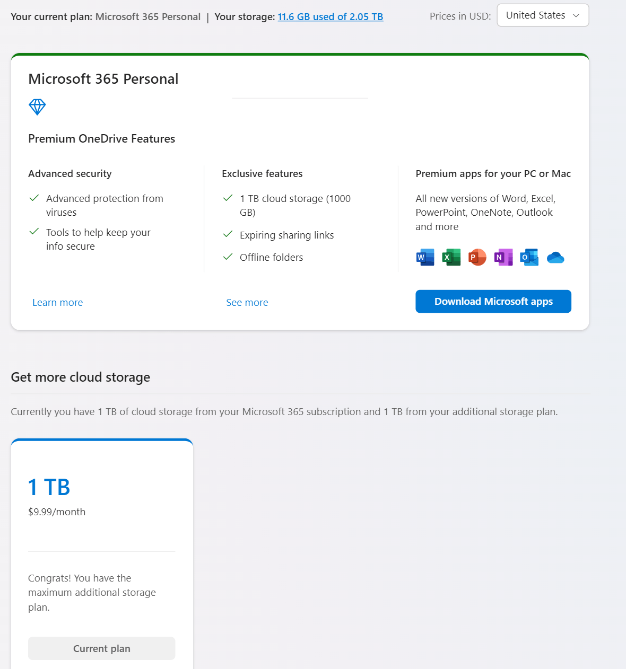This screenshot has height=669, width=626.
Task: Click the PowerPoint app icon
Action: (x=477, y=257)
